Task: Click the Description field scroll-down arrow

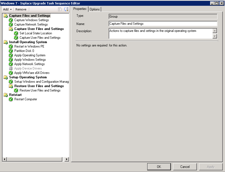Action: (215, 36)
